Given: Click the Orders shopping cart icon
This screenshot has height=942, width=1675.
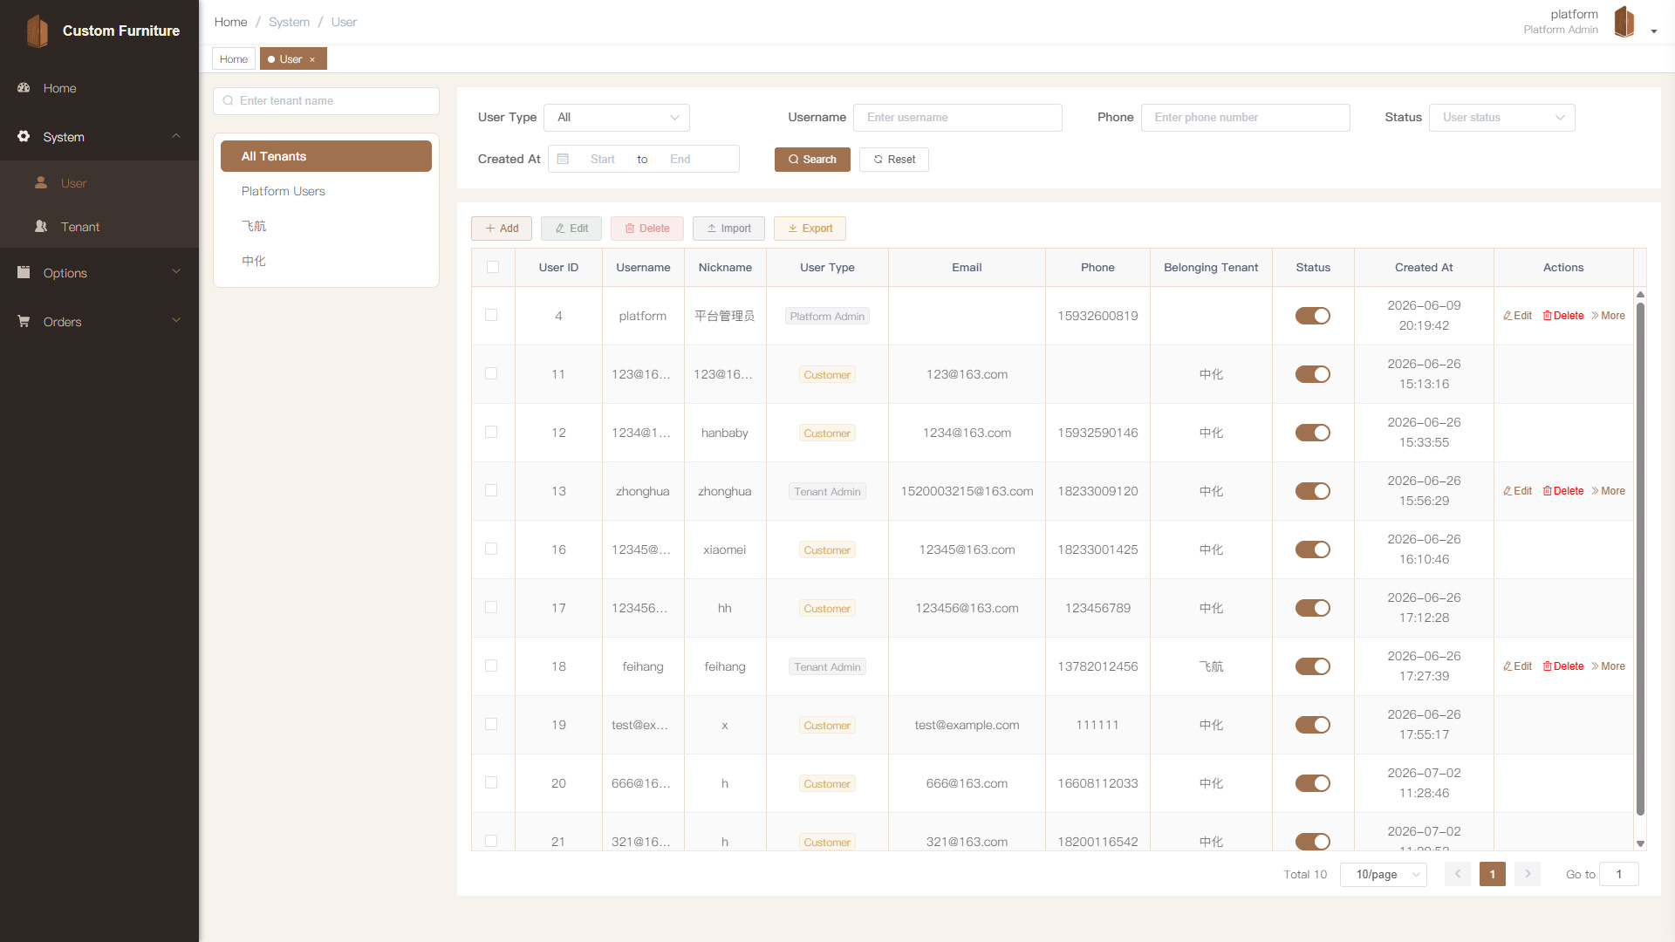Looking at the screenshot, I should click(24, 322).
